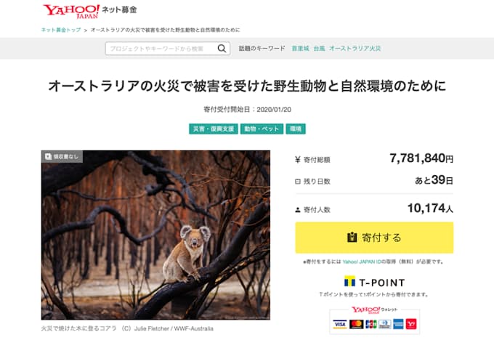Click the American Express card icon

click(398, 324)
